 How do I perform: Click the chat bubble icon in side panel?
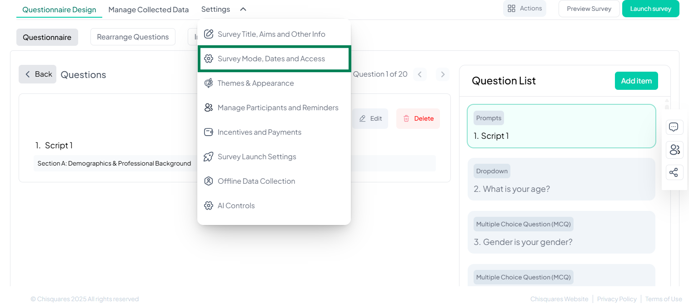(x=674, y=127)
